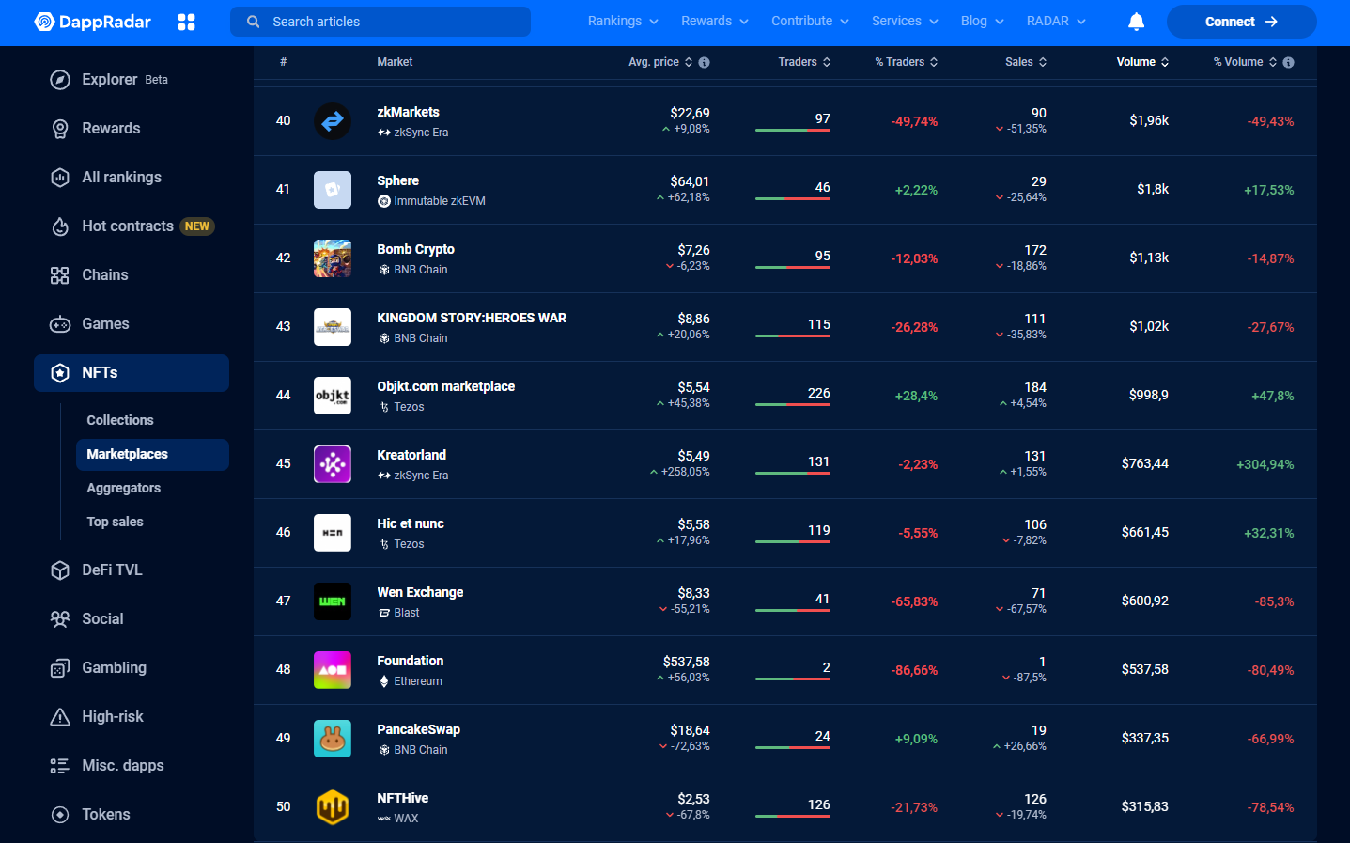Click the Wen Exchange logo
This screenshot has width=1350, height=843.
point(333,601)
